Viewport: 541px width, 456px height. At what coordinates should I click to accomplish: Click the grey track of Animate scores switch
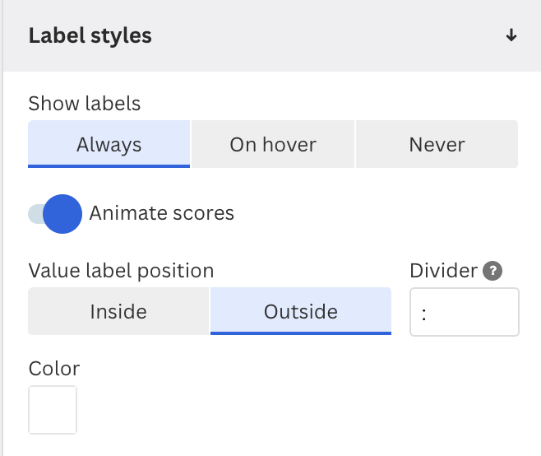[35, 214]
